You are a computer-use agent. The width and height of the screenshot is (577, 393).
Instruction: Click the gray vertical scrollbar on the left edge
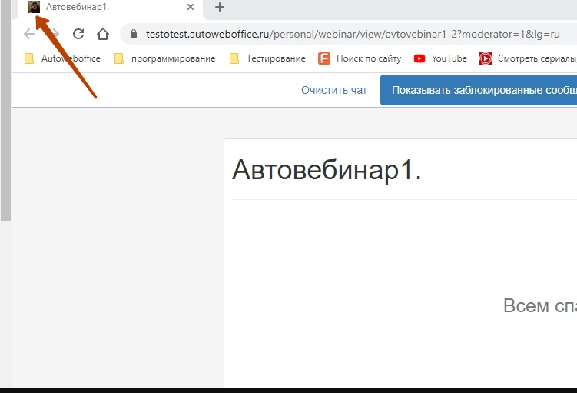click(x=5, y=115)
